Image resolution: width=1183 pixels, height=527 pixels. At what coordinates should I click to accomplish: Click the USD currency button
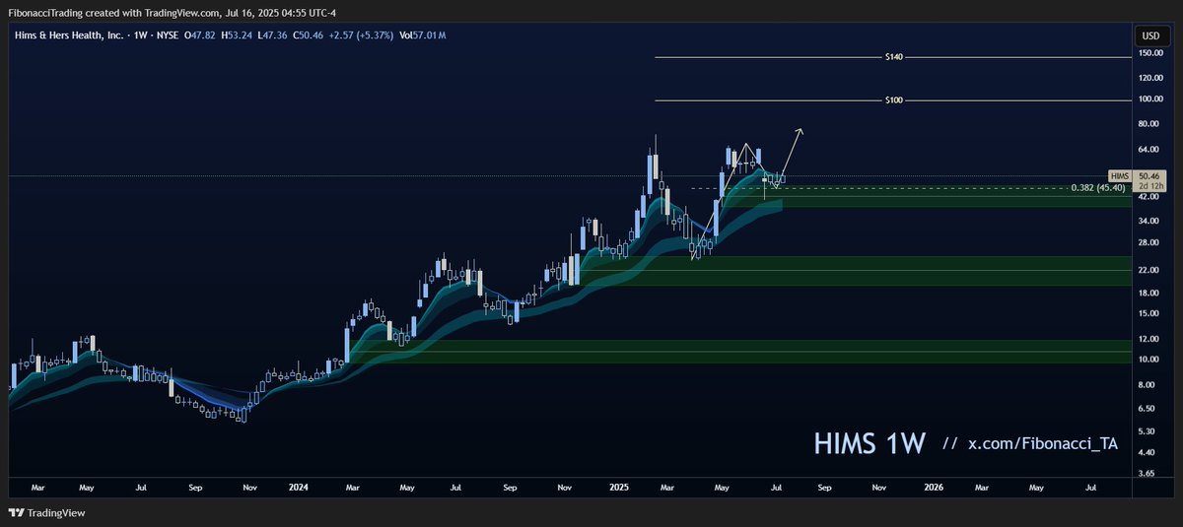pos(1150,35)
